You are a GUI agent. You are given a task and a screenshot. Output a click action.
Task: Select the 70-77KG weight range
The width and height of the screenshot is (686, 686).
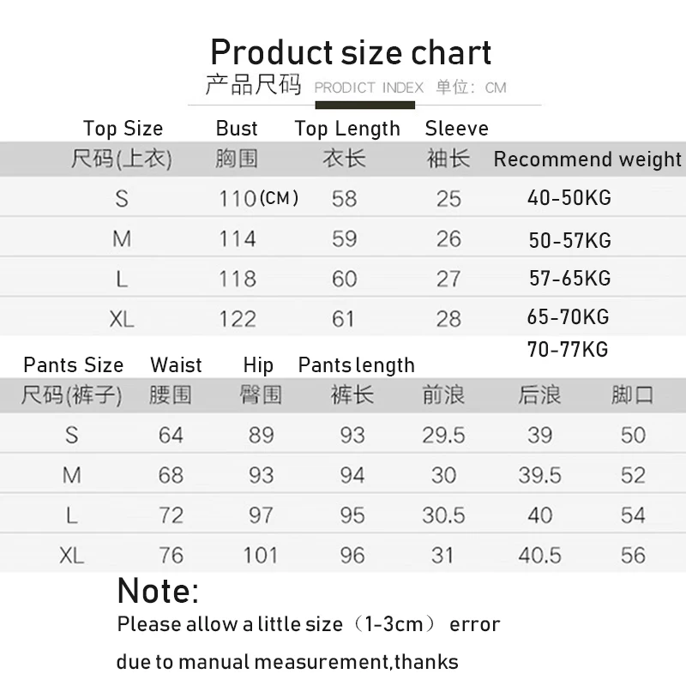(569, 349)
